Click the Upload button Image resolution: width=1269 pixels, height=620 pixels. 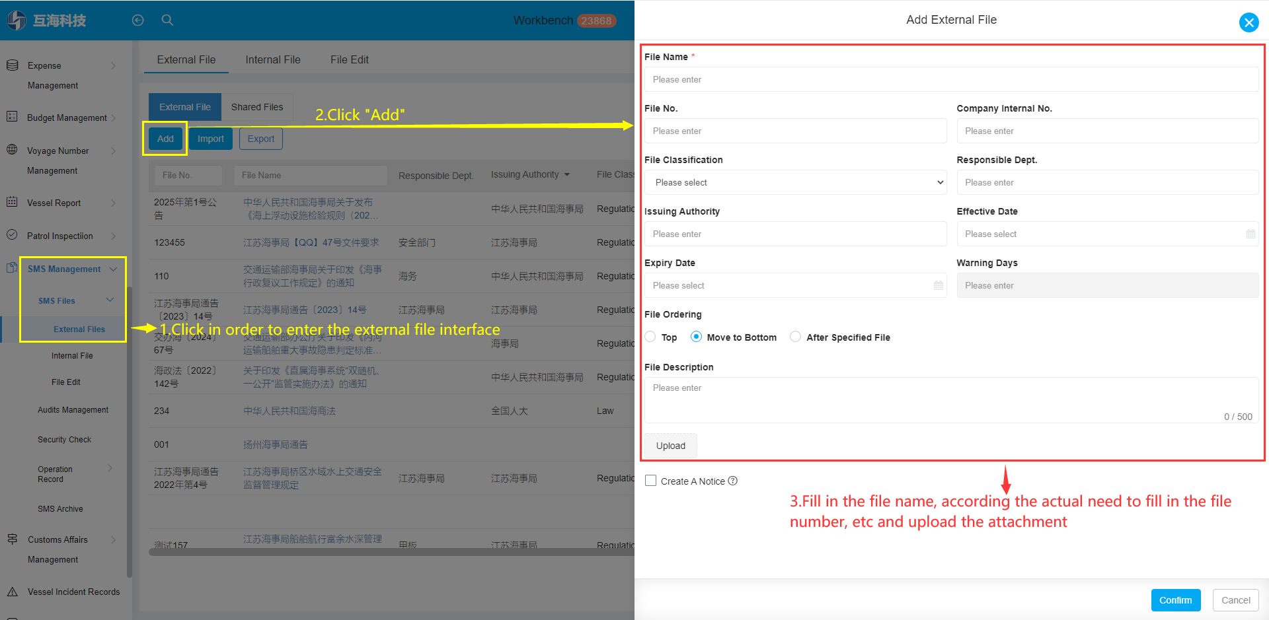671,446
